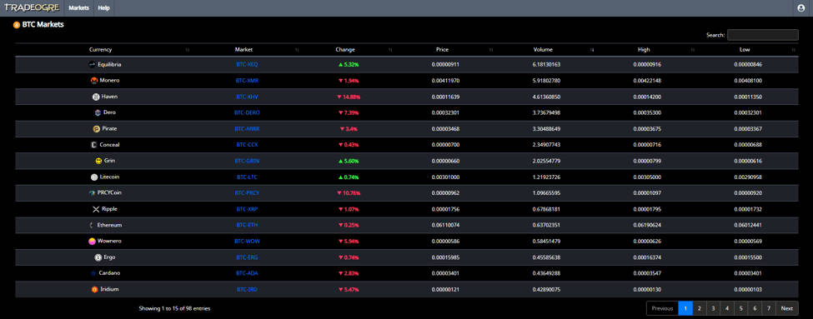Click Ethereum price 0.06110074

(x=445, y=225)
